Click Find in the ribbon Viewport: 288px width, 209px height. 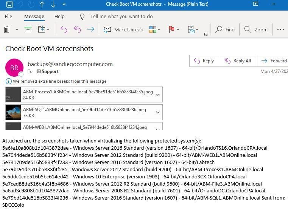(x=225, y=29)
